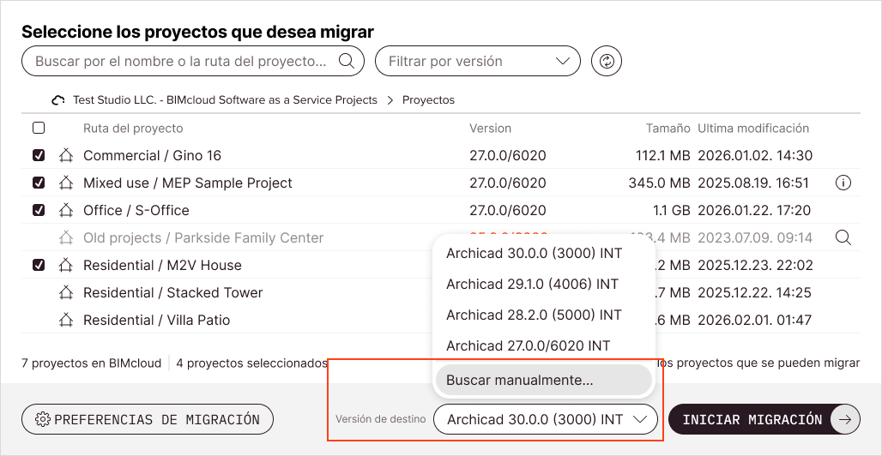This screenshot has width=882, height=456.
Task: Click arrow icon on Iniciar migración button
Action: pyautogui.click(x=845, y=419)
